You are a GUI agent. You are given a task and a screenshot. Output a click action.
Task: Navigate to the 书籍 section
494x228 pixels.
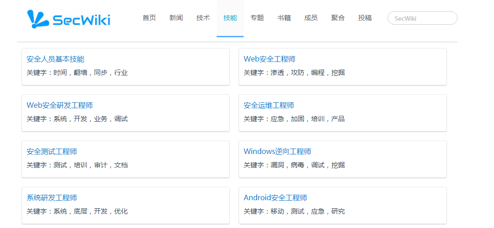click(284, 18)
